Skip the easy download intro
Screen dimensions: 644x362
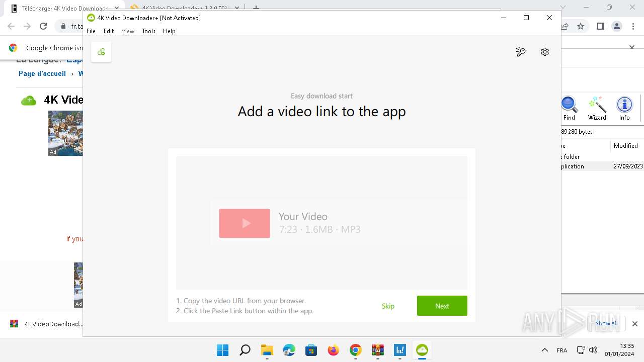(x=388, y=306)
